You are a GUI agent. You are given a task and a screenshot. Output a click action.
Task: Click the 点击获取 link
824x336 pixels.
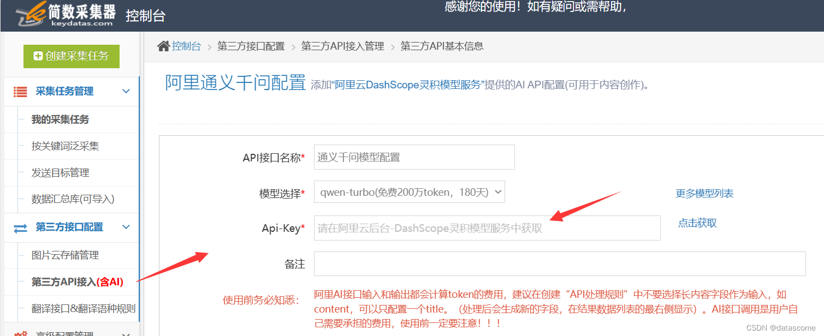coord(697,223)
